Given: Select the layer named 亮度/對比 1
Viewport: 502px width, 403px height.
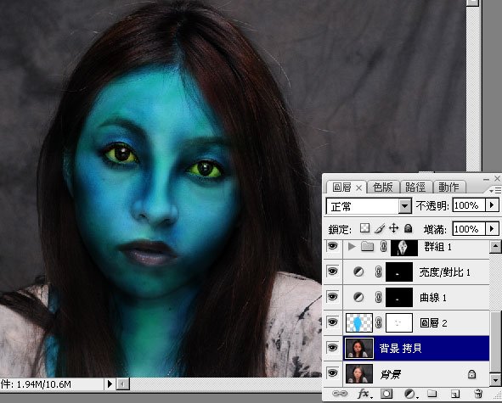Looking at the screenshot, I should (416, 271).
